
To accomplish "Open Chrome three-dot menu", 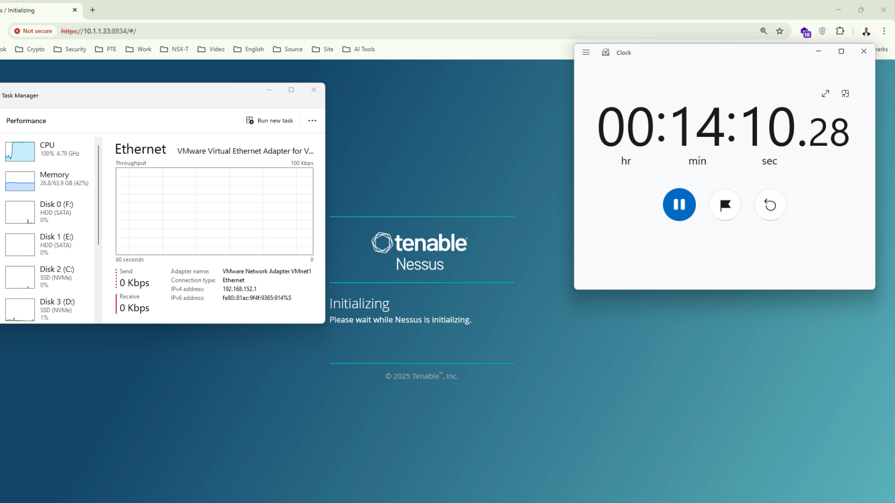I will 884,31.
